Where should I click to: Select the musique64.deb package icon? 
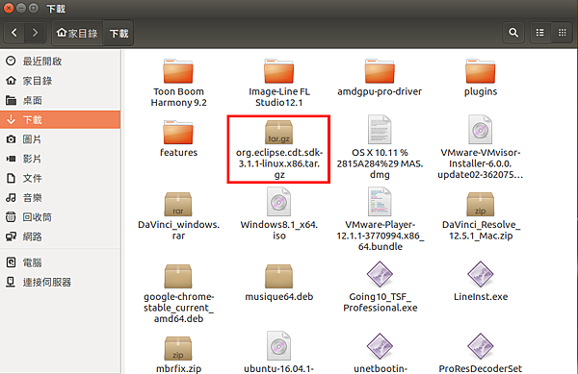pos(279,276)
